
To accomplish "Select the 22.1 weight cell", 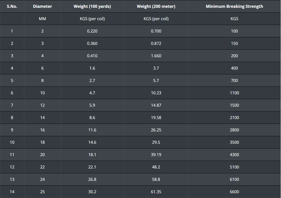I will coord(92,167).
